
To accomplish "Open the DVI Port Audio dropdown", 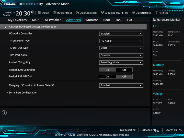I will point(121,55).
